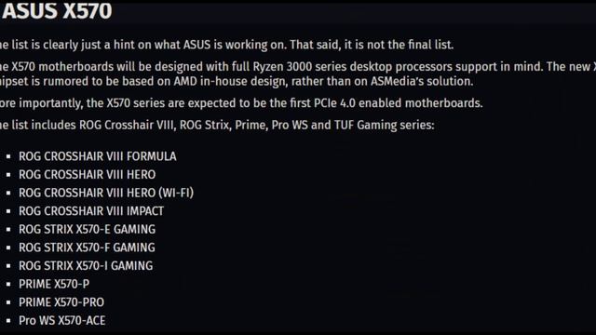Click the PRIME X570-P list item
This screenshot has width=596, height=335.
[54, 284]
